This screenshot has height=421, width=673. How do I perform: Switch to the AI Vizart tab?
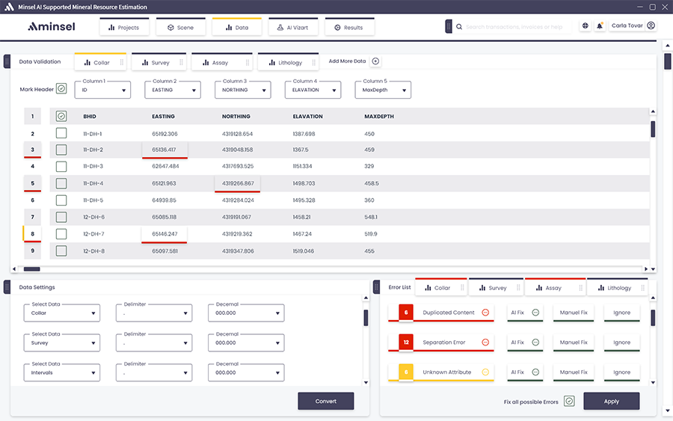(x=294, y=28)
